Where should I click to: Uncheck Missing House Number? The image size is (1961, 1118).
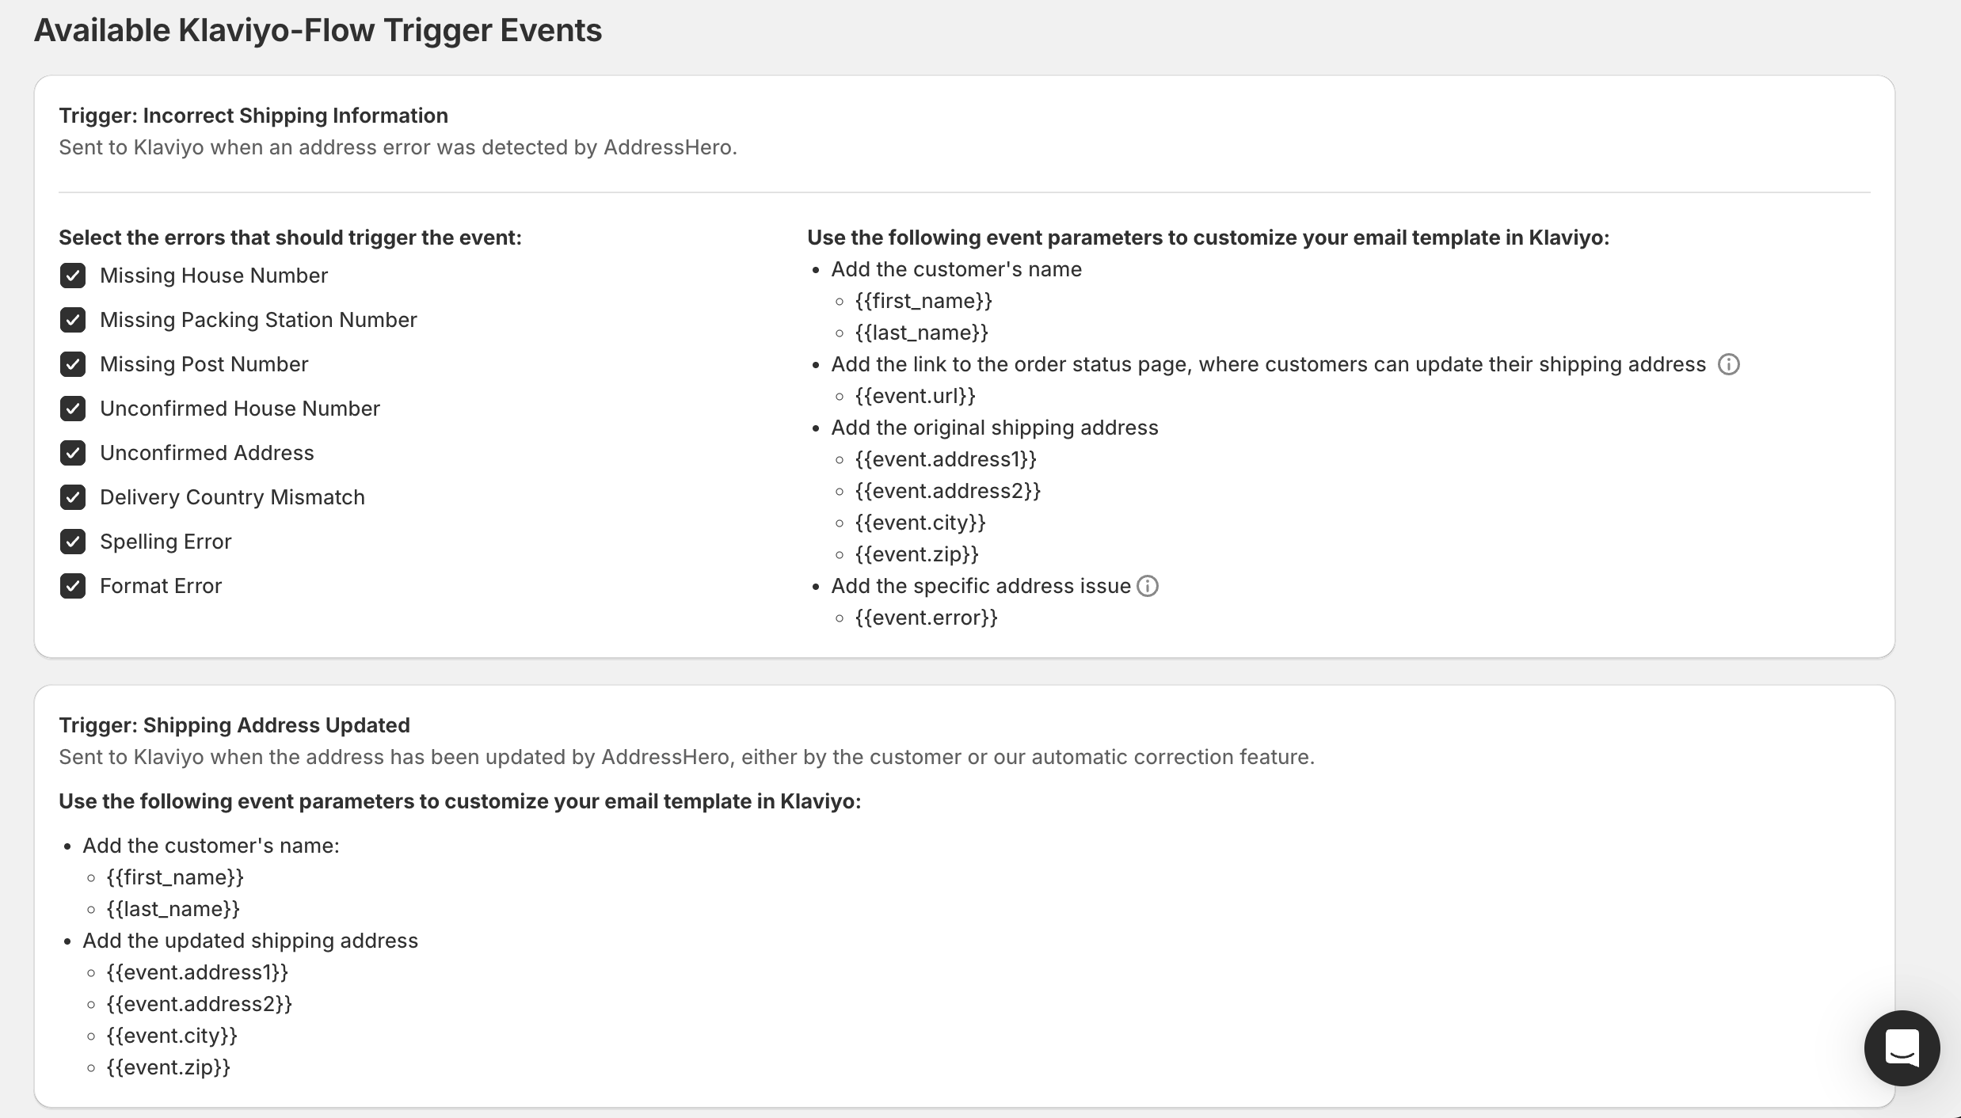pyautogui.click(x=73, y=276)
